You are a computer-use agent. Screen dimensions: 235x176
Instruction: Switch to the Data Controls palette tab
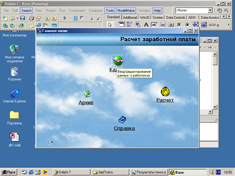click(176, 18)
